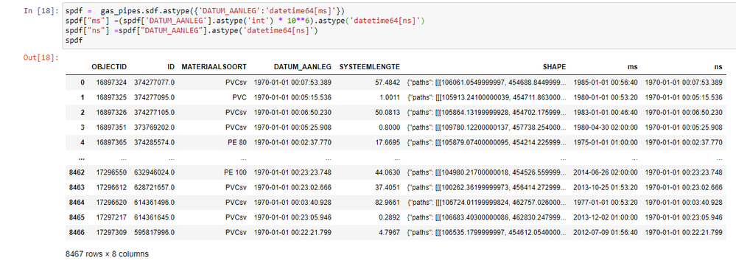Select OBJECTID cell 16897351
736x266 pixels.
coord(111,127)
